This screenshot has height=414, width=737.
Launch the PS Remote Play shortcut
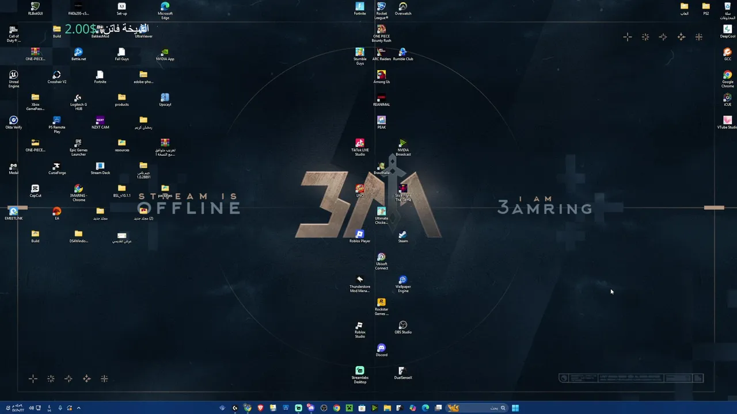click(56, 125)
